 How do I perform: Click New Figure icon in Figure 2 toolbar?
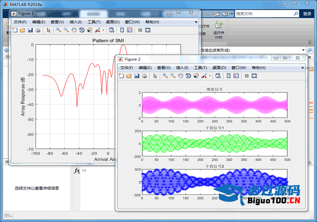pyautogui.click(x=121, y=76)
